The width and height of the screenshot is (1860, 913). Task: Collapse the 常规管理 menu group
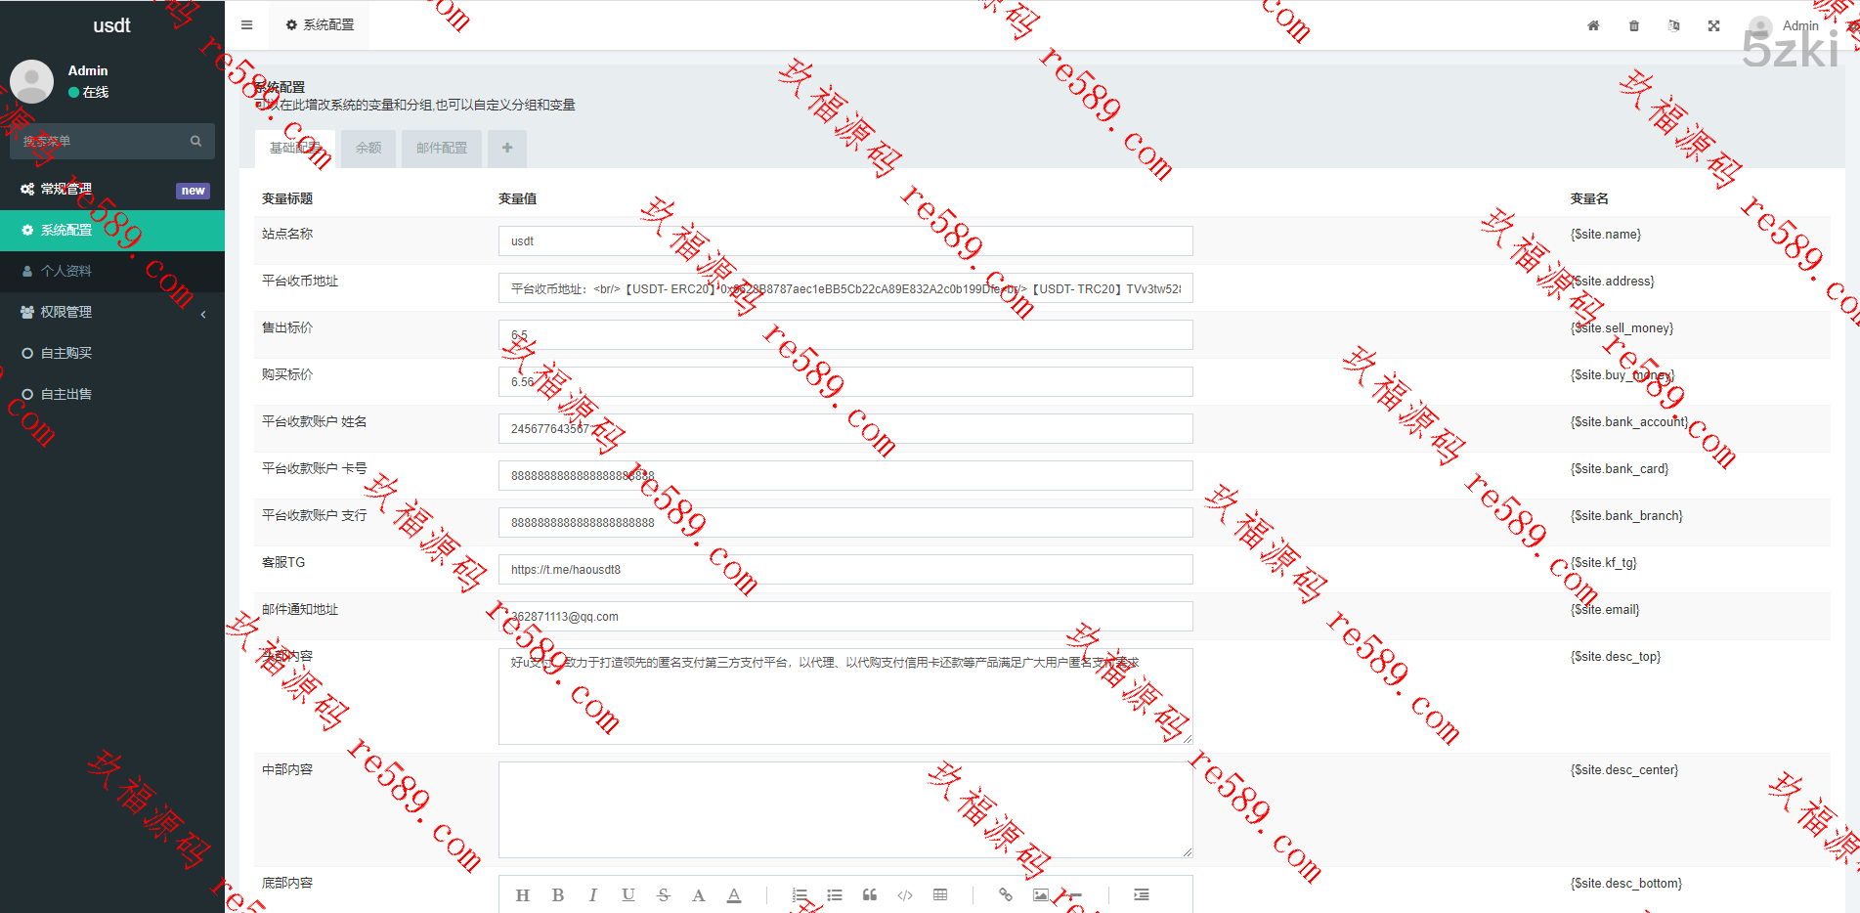coord(112,190)
